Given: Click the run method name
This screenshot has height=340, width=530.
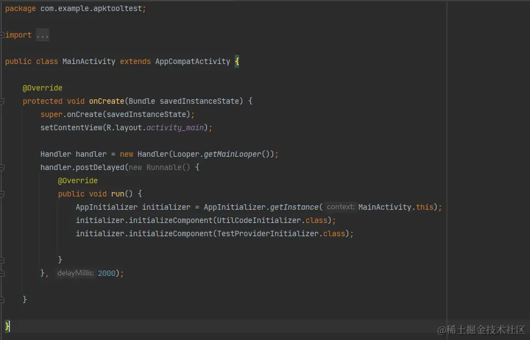Looking at the screenshot, I should pos(118,194).
